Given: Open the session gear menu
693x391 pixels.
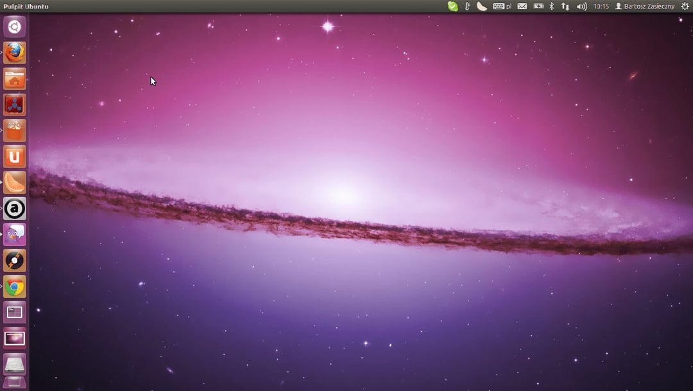Looking at the screenshot, I should (684, 6).
